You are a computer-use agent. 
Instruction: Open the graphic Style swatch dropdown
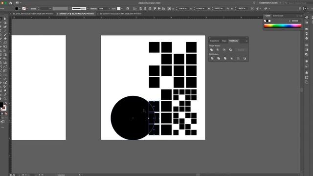122,9
